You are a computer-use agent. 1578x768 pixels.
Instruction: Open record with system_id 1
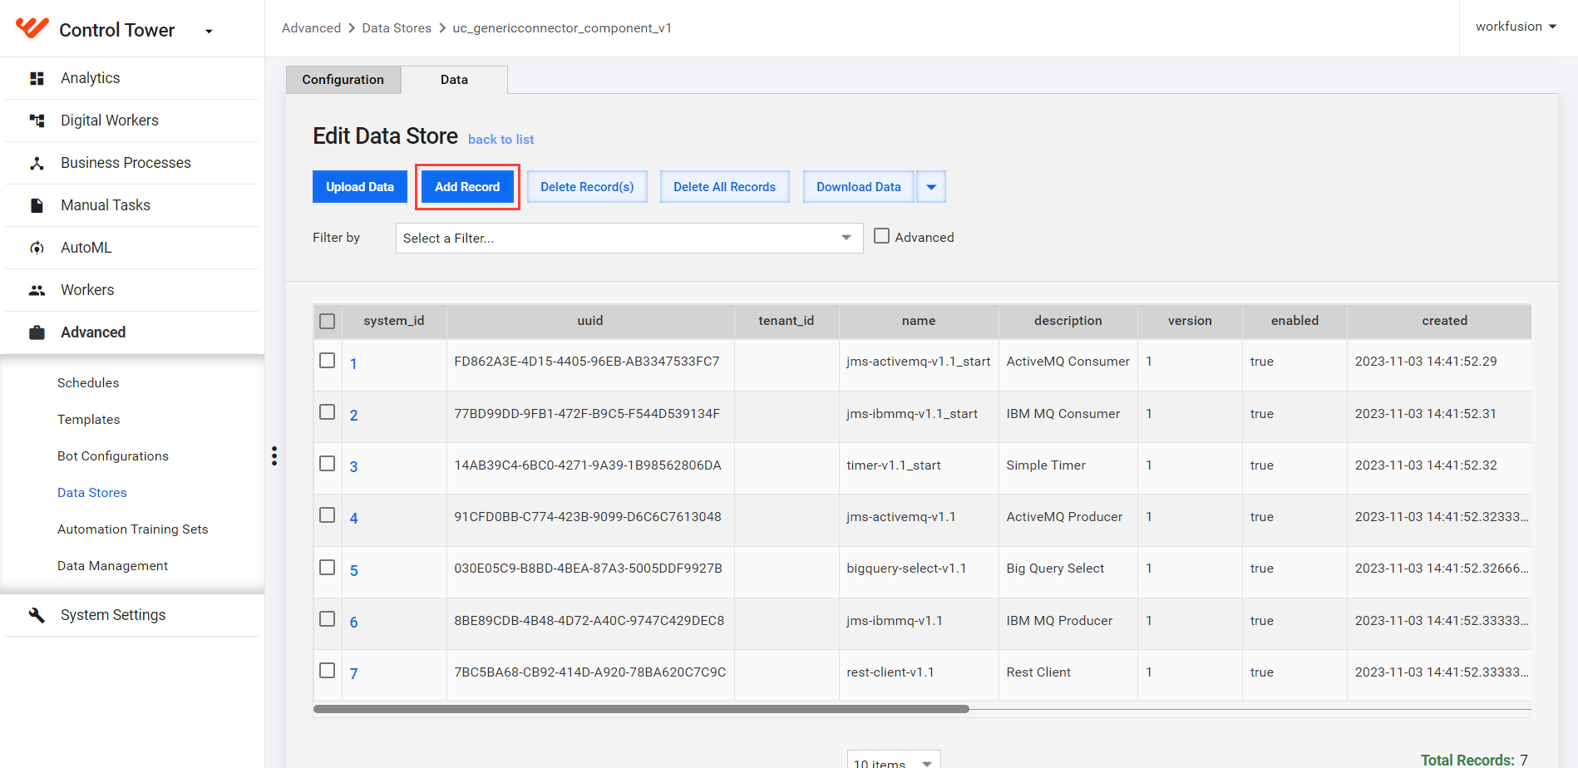point(353,364)
